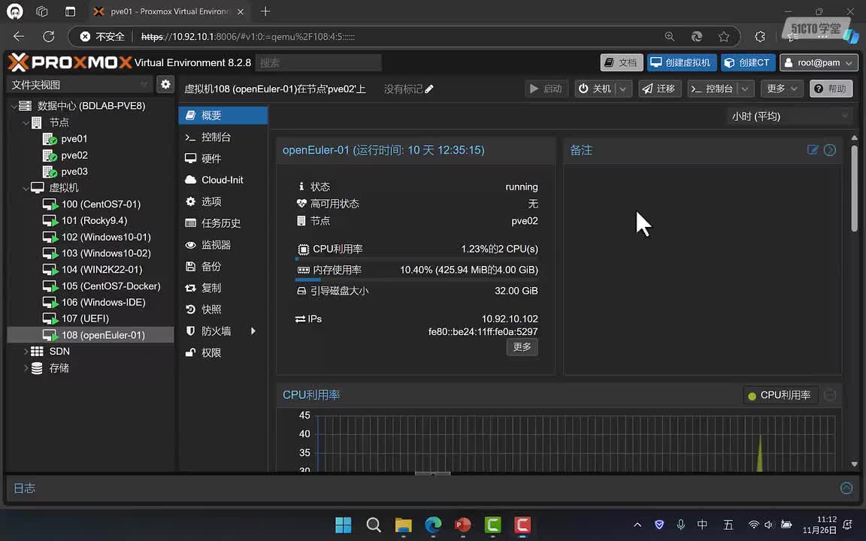
Task: Click 创建虚拟机 button
Action: [x=682, y=62]
